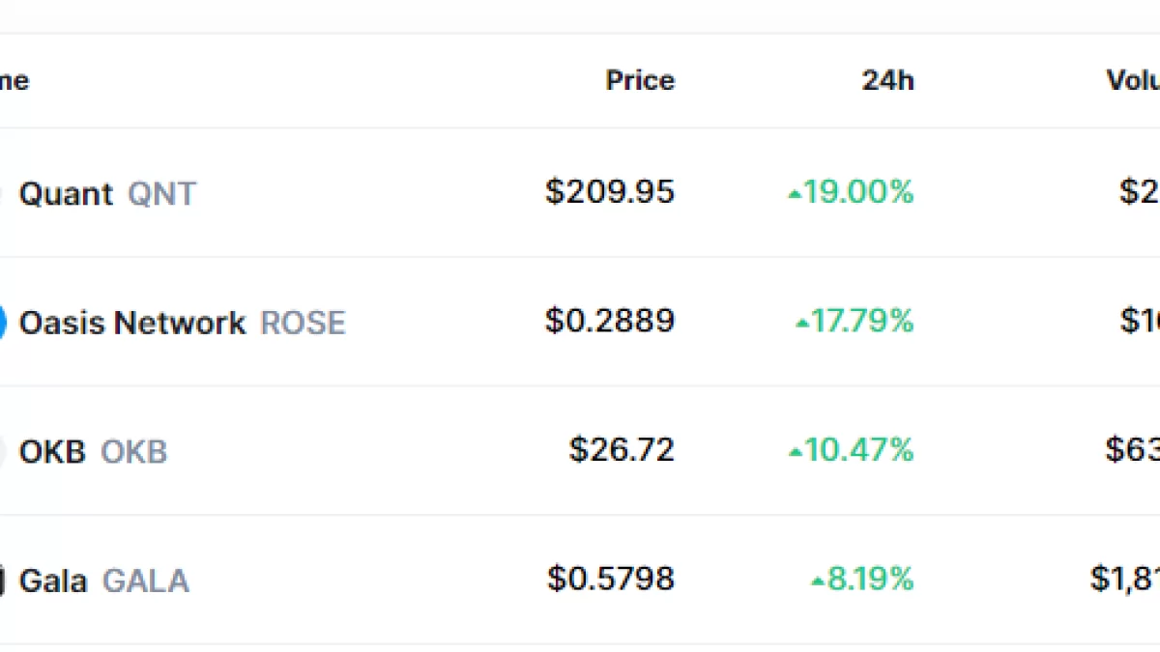This screenshot has width=1160, height=652.
Task: Click the blue Oasis Network logo
Action: [x=3, y=322]
